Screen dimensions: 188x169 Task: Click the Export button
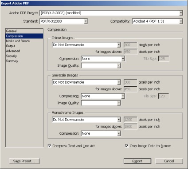tap(137, 161)
